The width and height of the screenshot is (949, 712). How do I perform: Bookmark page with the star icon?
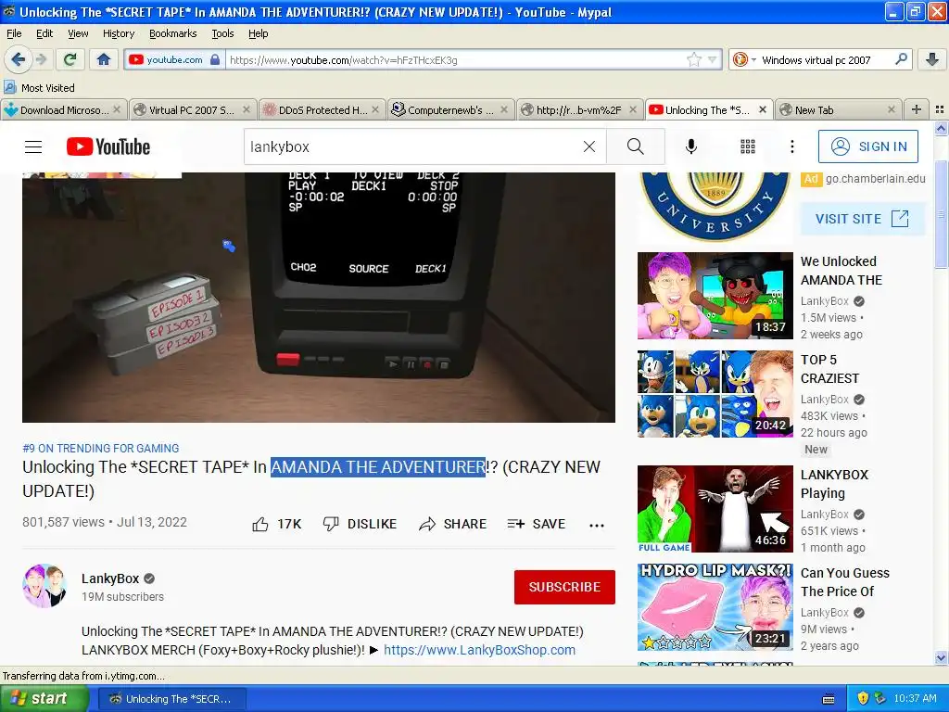[693, 59]
